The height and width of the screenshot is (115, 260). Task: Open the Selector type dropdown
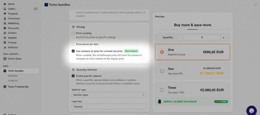point(109,95)
